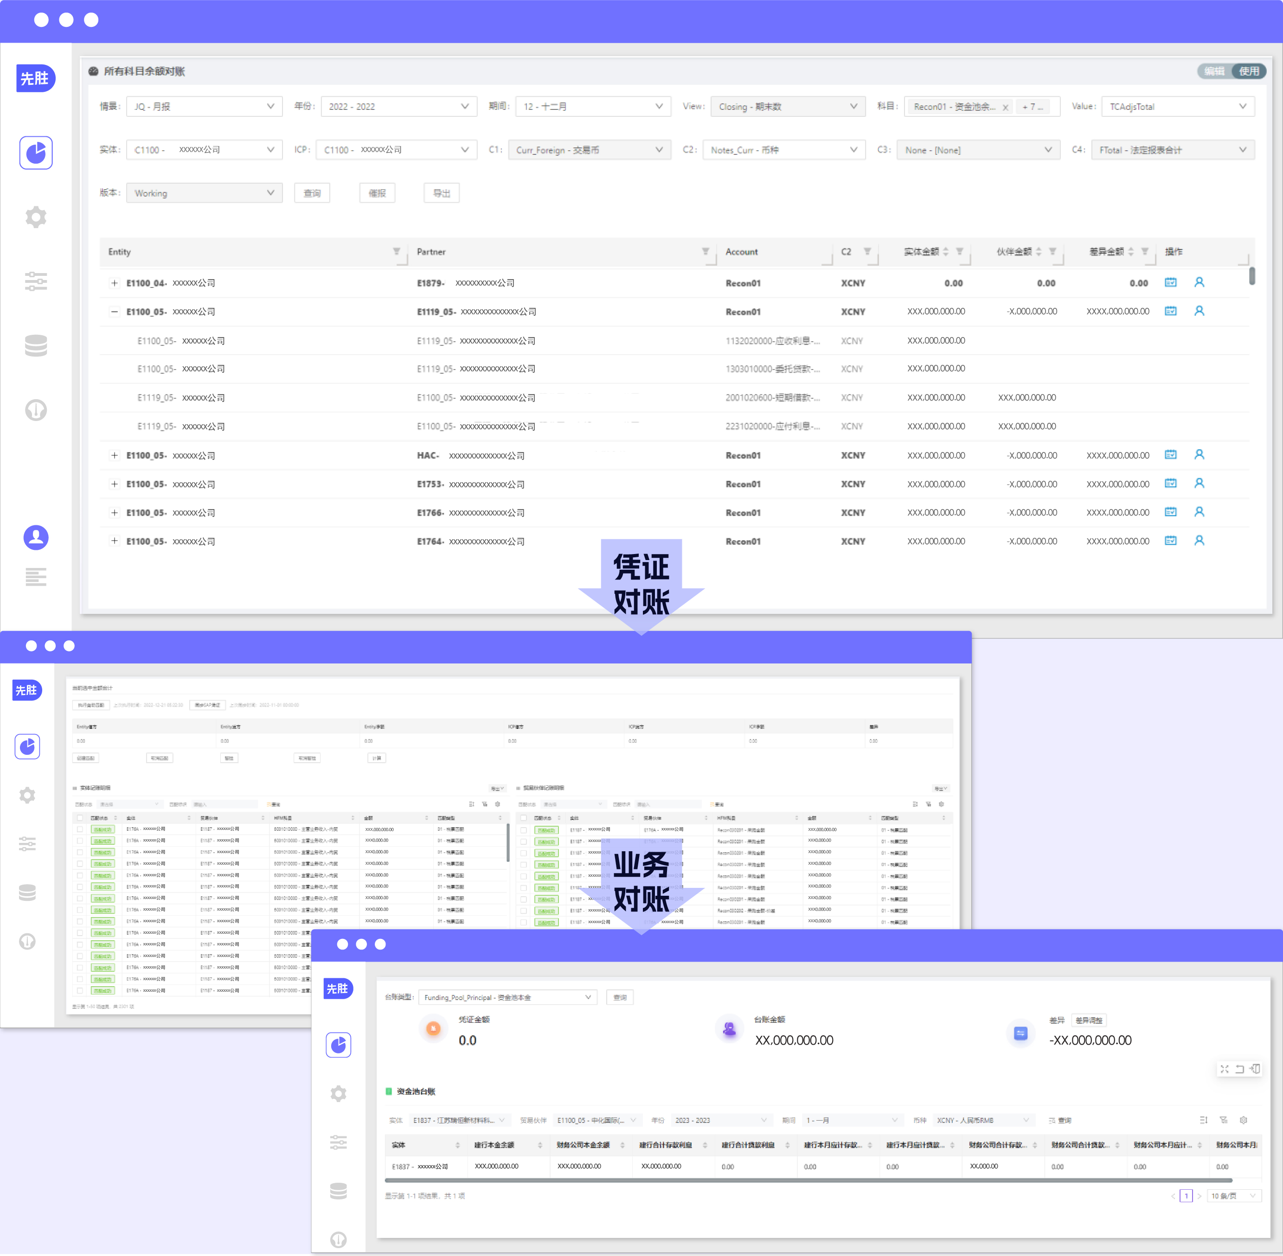Click filter icon on Entity column header
The height and width of the screenshot is (1256, 1283).
click(397, 251)
